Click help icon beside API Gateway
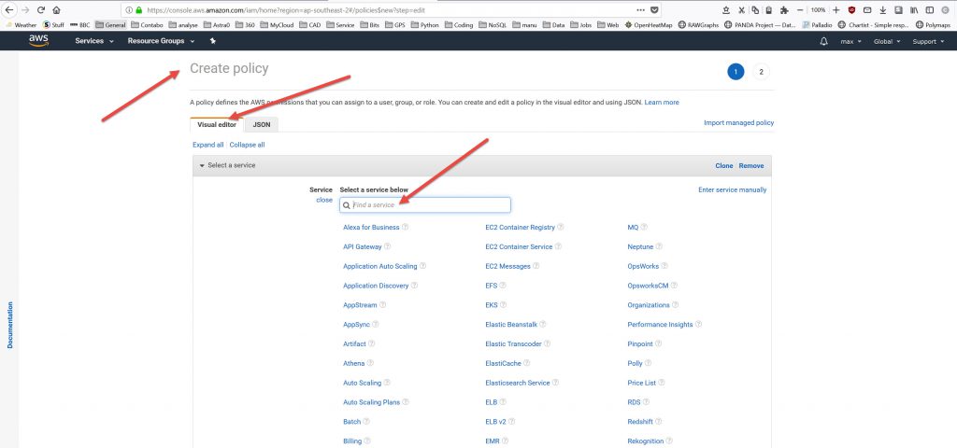 (x=388, y=247)
